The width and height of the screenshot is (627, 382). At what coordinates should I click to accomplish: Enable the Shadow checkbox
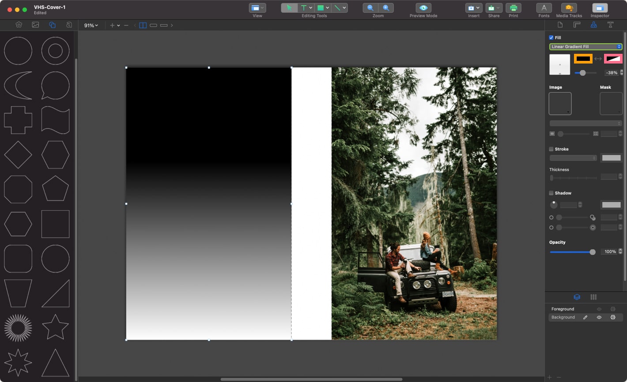[551, 193]
